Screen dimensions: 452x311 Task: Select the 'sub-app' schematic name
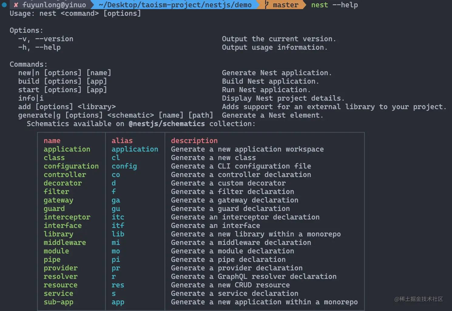click(58, 302)
